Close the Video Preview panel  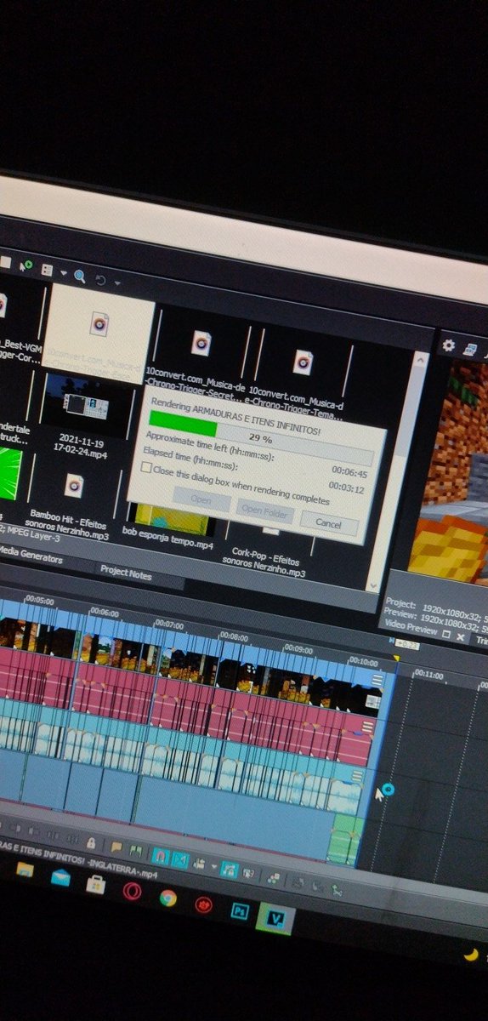pos(460,636)
